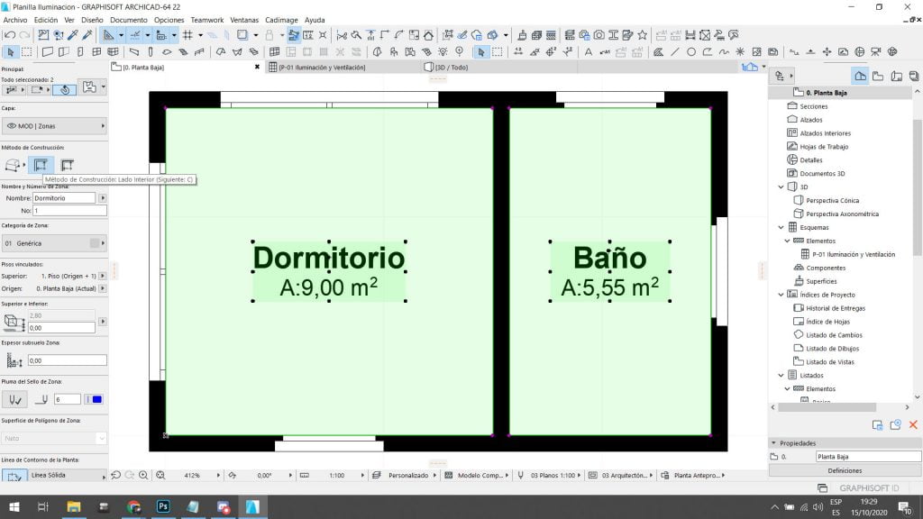Toggle the grid snap icon
Image resolution: width=923 pixels, height=519 pixels.
[x=187, y=35]
